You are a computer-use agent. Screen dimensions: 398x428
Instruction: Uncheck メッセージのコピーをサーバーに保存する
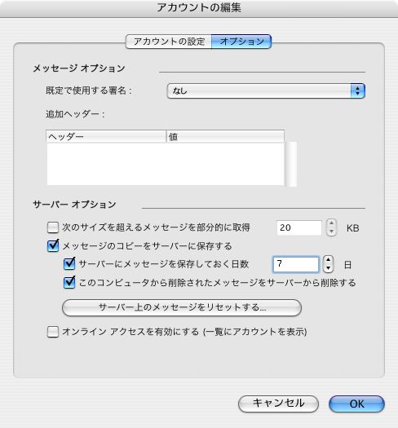(x=53, y=245)
